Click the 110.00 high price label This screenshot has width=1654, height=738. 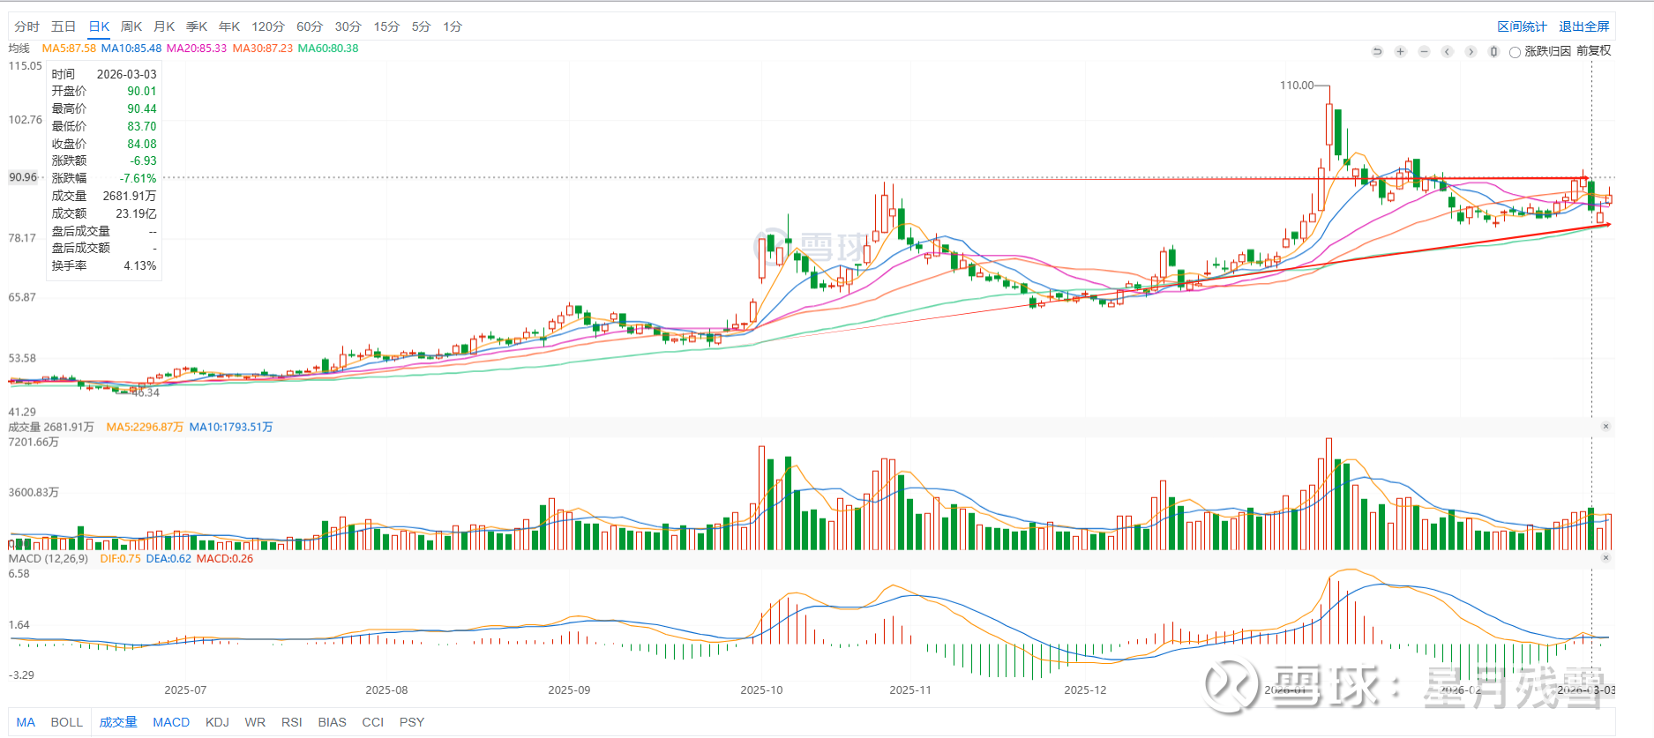[1297, 86]
